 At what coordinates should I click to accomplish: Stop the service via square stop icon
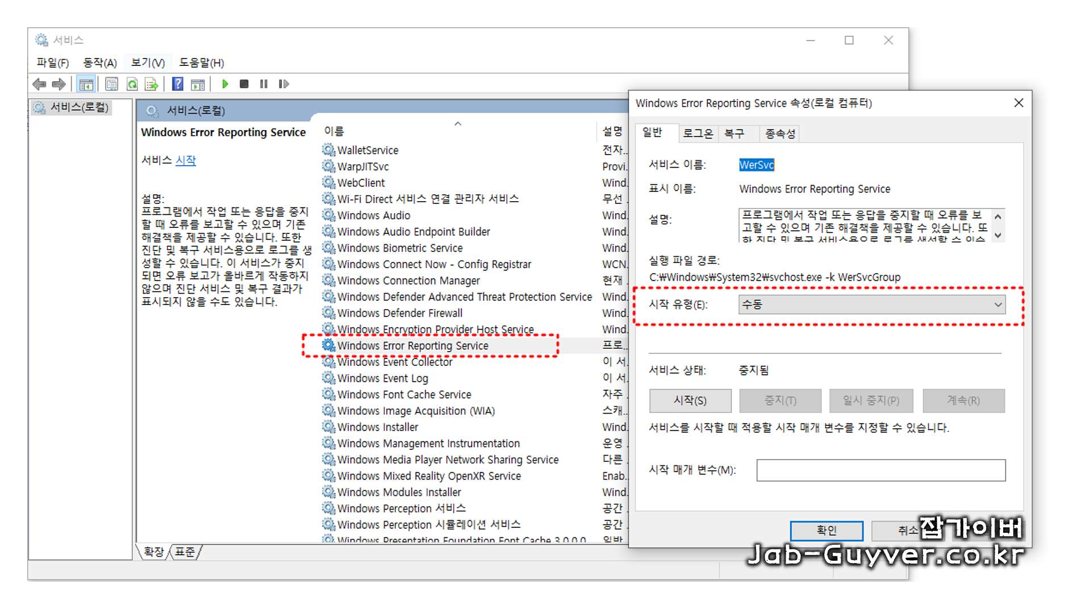point(244,84)
